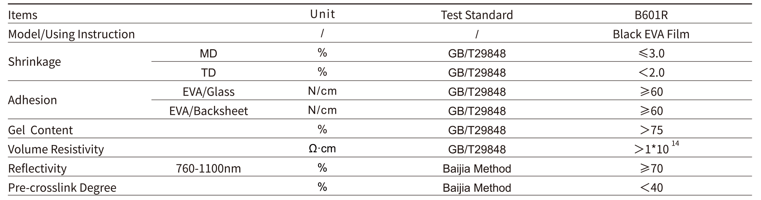Select the Volume Resistivity label
The height and width of the screenshot is (200, 761).
pos(56,149)
